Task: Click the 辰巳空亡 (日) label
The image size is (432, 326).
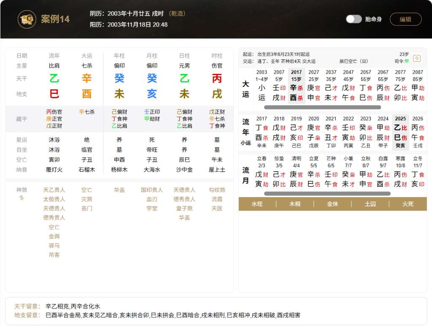Action: tap(354, 61)
